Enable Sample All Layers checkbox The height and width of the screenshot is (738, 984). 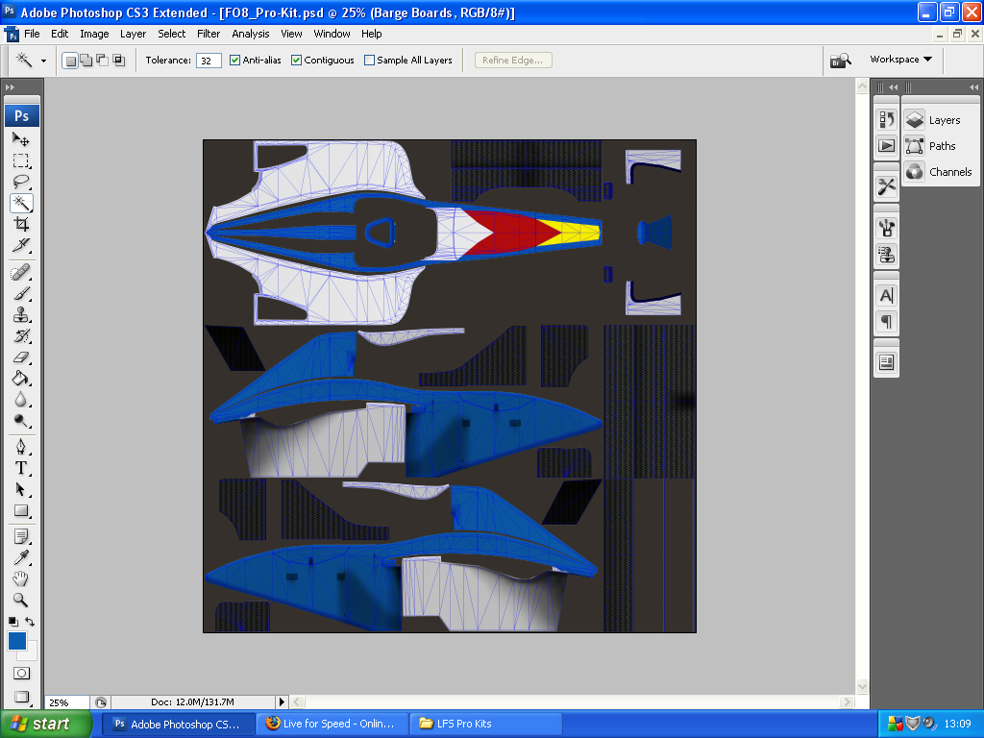click(x=370, y=61)
